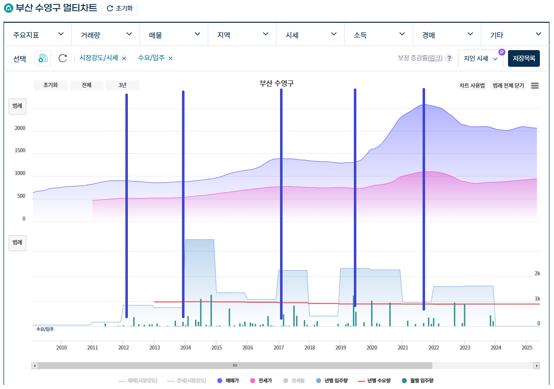Click the circular refresh icon in selection row
This screenshot has width=554, height=389.
(x=63, y=58)
